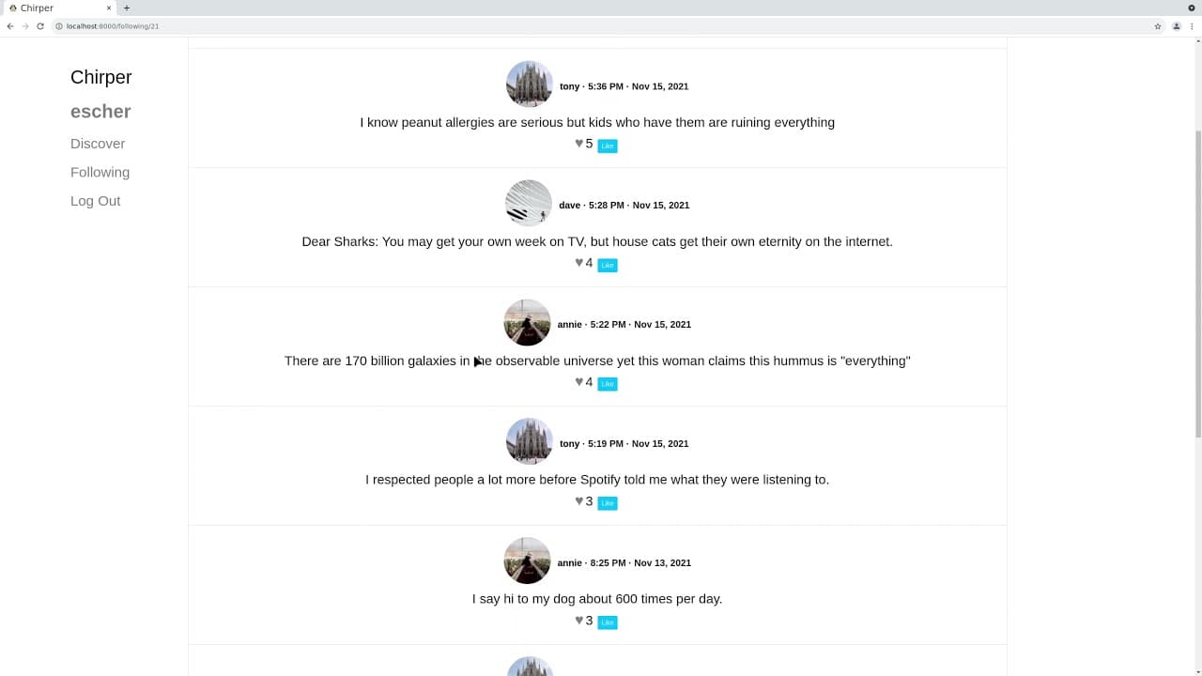The height and width of the screenshot is (676, 1202).
Task: Open a new browser tab
Action: pyautogui.click(x=127, y=8)
